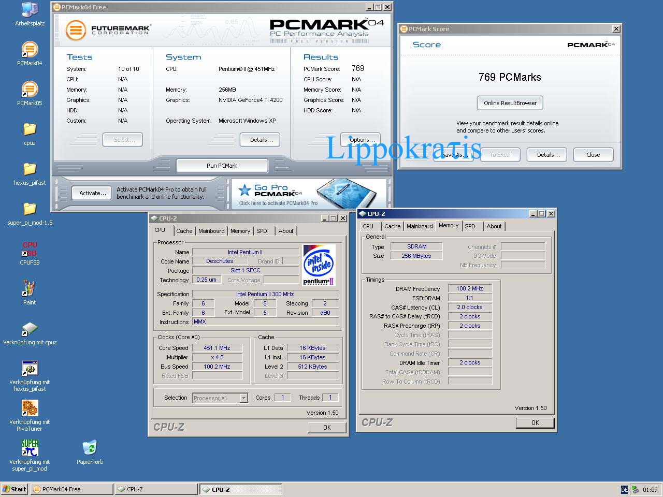
Task: Switch to second CPU-Z taskbar button
Action: [241, 489]
